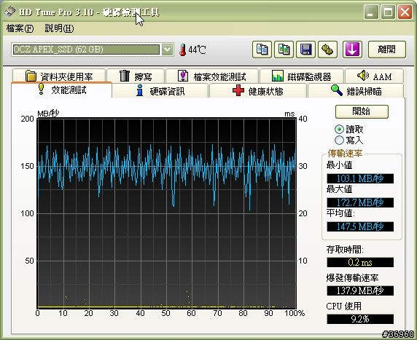Click the OCZ APEX_SSD drive combo box
Image resolution: width=417 pixels, height=340 pixels.
tap(93, 50)
